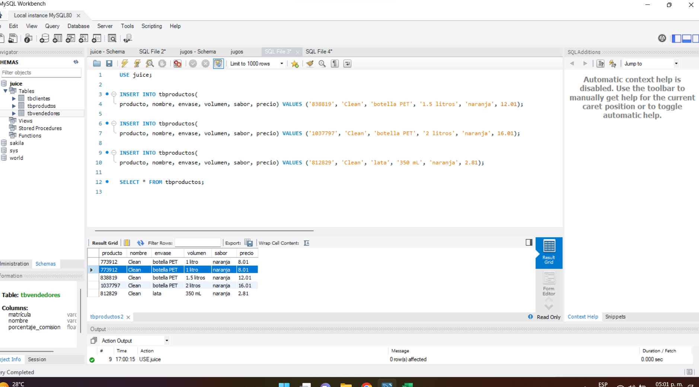Screen dimensions: 699x387
Task: Toggle wrap cell content
Action: (306, 243)
